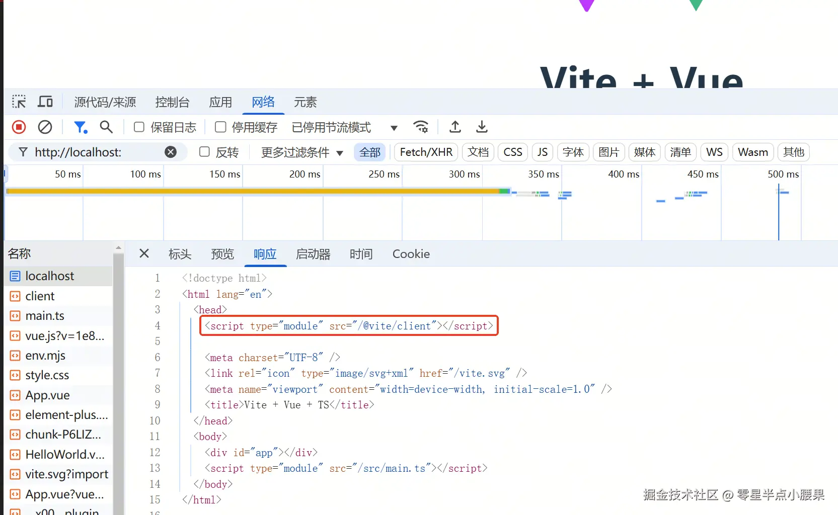Show only WS websocket requests
838x515 pixels.
pos(714,152)
